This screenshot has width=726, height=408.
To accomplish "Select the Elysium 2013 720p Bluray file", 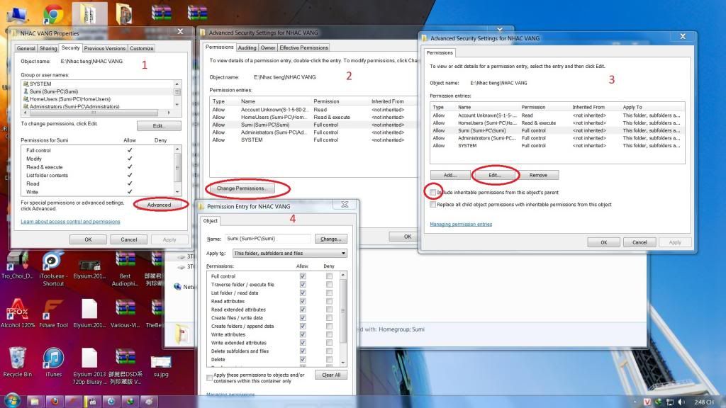I will tap(89, 366).
